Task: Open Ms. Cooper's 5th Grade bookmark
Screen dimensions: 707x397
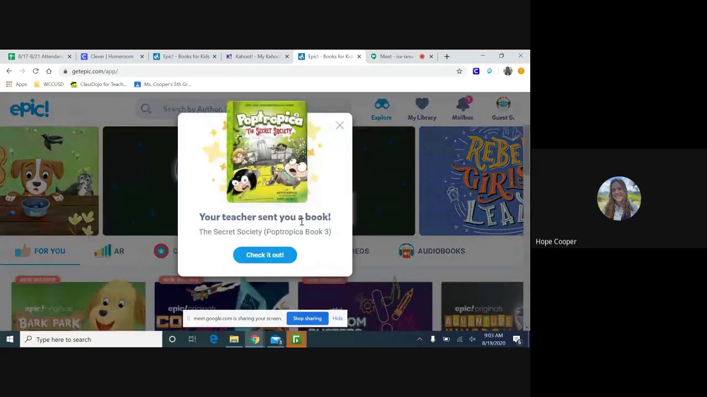Action: pyautogui.click(x=163, y=84)
